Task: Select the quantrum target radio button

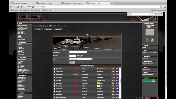Action: [54, 83]
